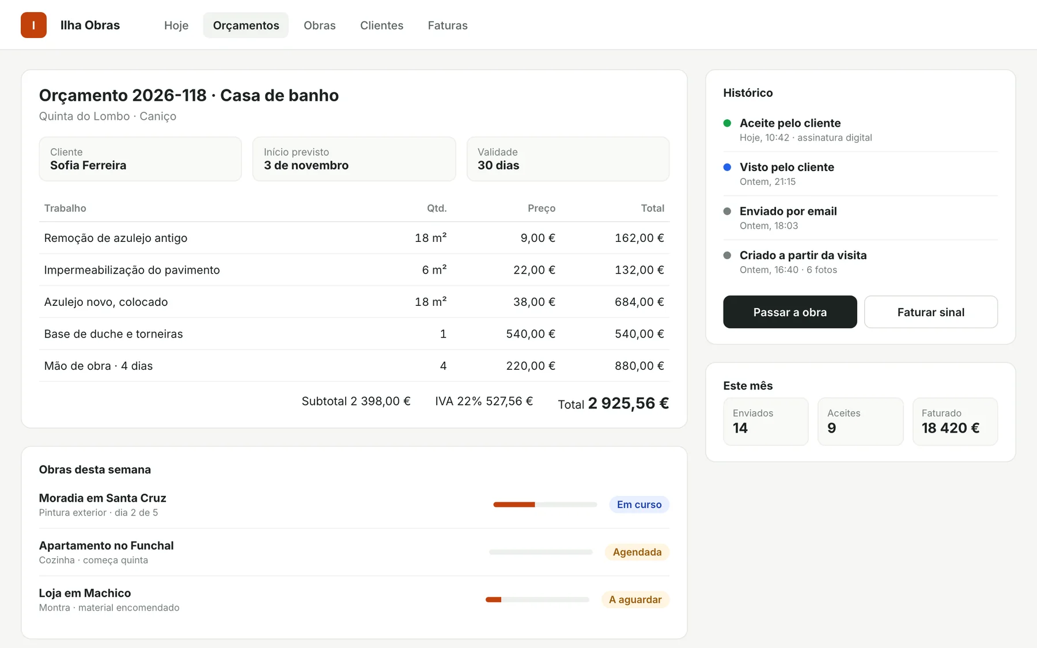Click the Total column header
Screen dimensions: 1037x648
tap(653, 209)
